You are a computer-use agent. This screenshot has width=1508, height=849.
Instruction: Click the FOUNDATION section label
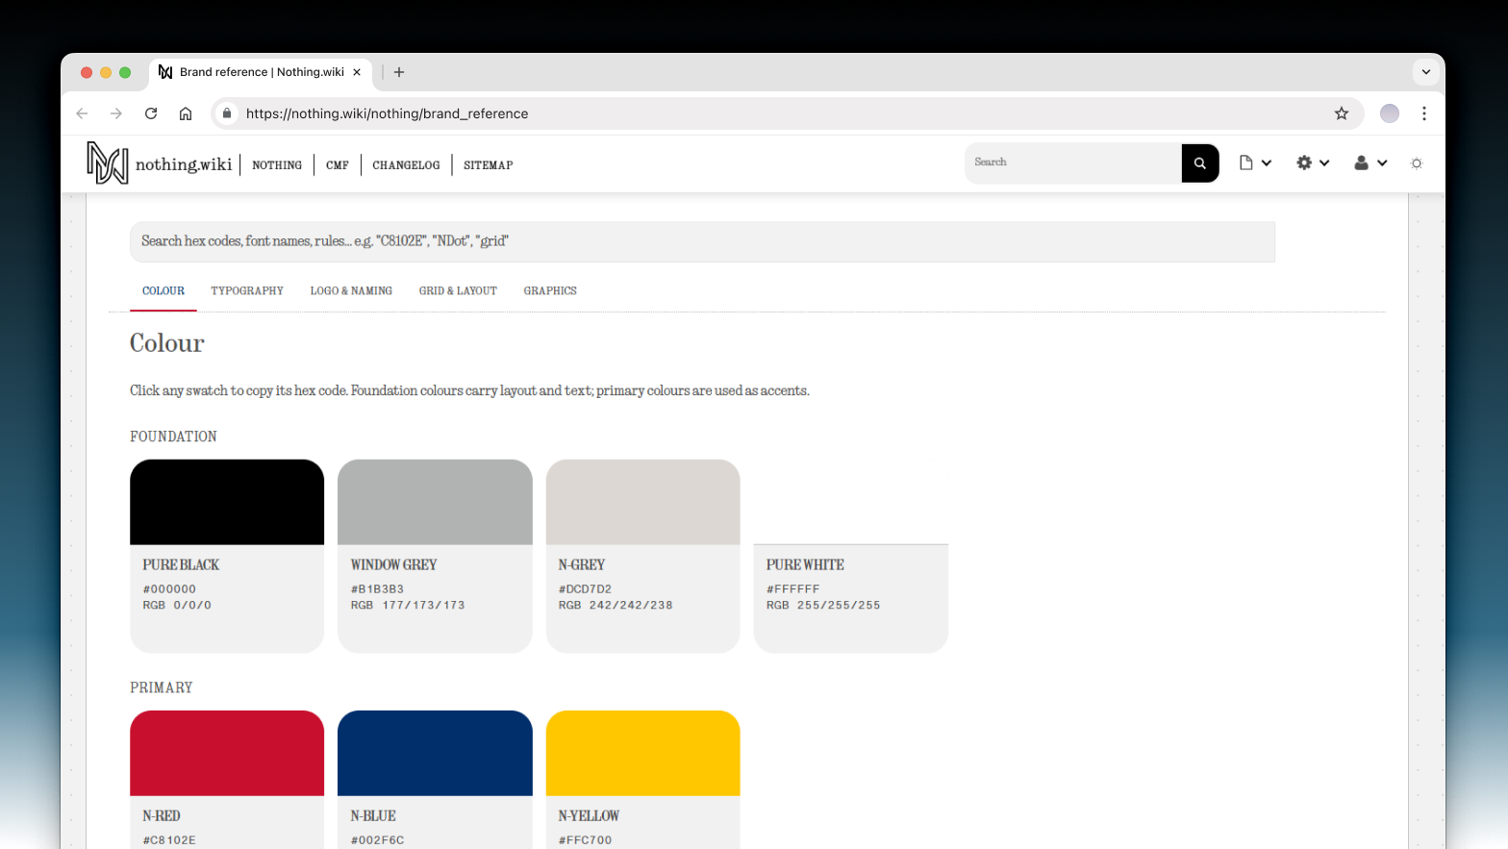(x=173, y=437)
